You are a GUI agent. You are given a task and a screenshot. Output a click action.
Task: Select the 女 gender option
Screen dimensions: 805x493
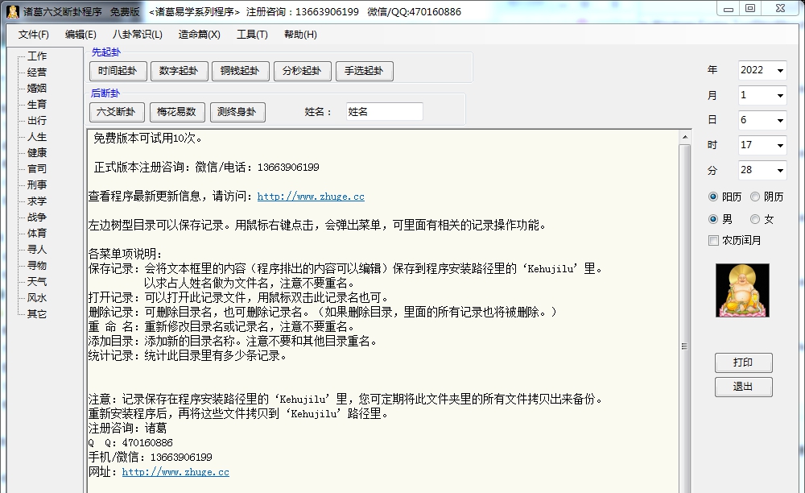click(x=755, y=218)
